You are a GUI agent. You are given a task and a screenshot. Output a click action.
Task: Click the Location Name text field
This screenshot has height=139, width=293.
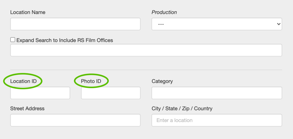[x=75, y=24]
